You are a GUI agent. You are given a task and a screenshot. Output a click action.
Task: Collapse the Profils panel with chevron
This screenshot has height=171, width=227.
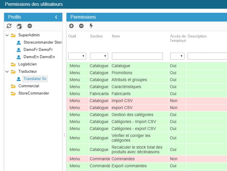click(x=56, y=17)
